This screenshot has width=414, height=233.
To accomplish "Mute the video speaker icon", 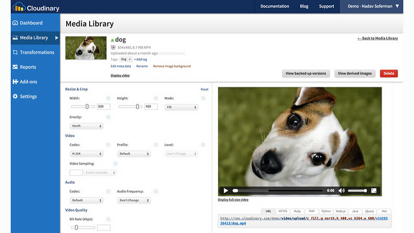I will point(341,191).
